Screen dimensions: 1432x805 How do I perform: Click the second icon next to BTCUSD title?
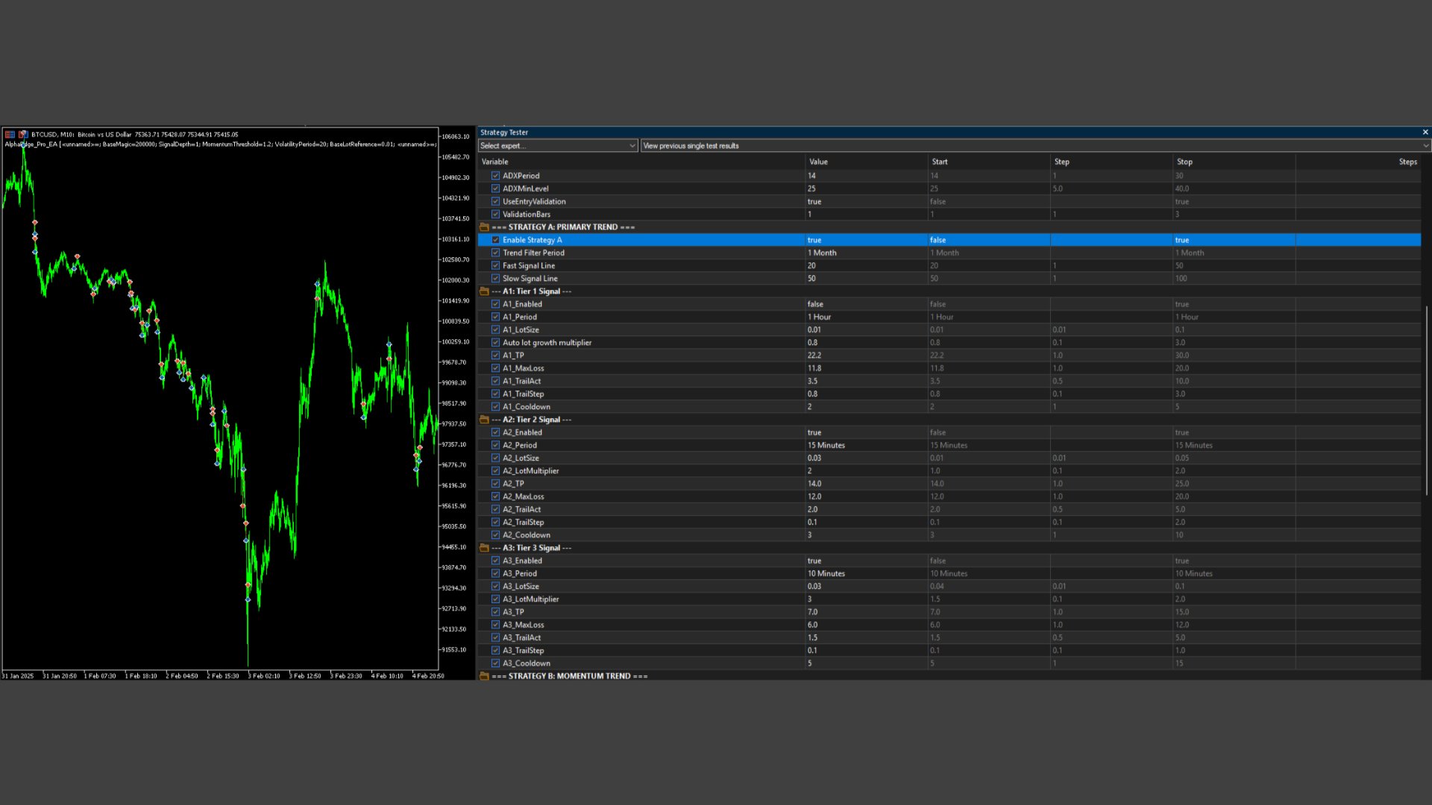coord(23,134)
